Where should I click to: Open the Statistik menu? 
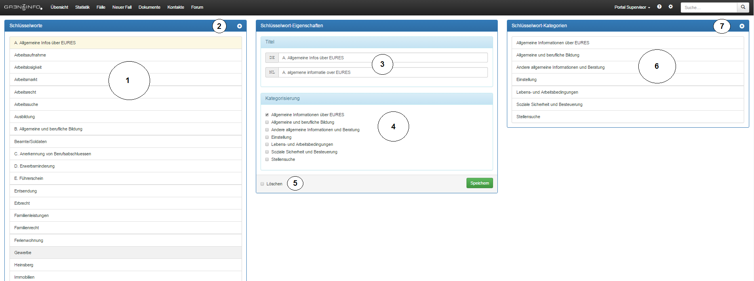click(82, 7)
